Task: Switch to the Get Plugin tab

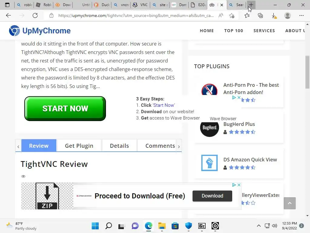Action: point(79,146)
